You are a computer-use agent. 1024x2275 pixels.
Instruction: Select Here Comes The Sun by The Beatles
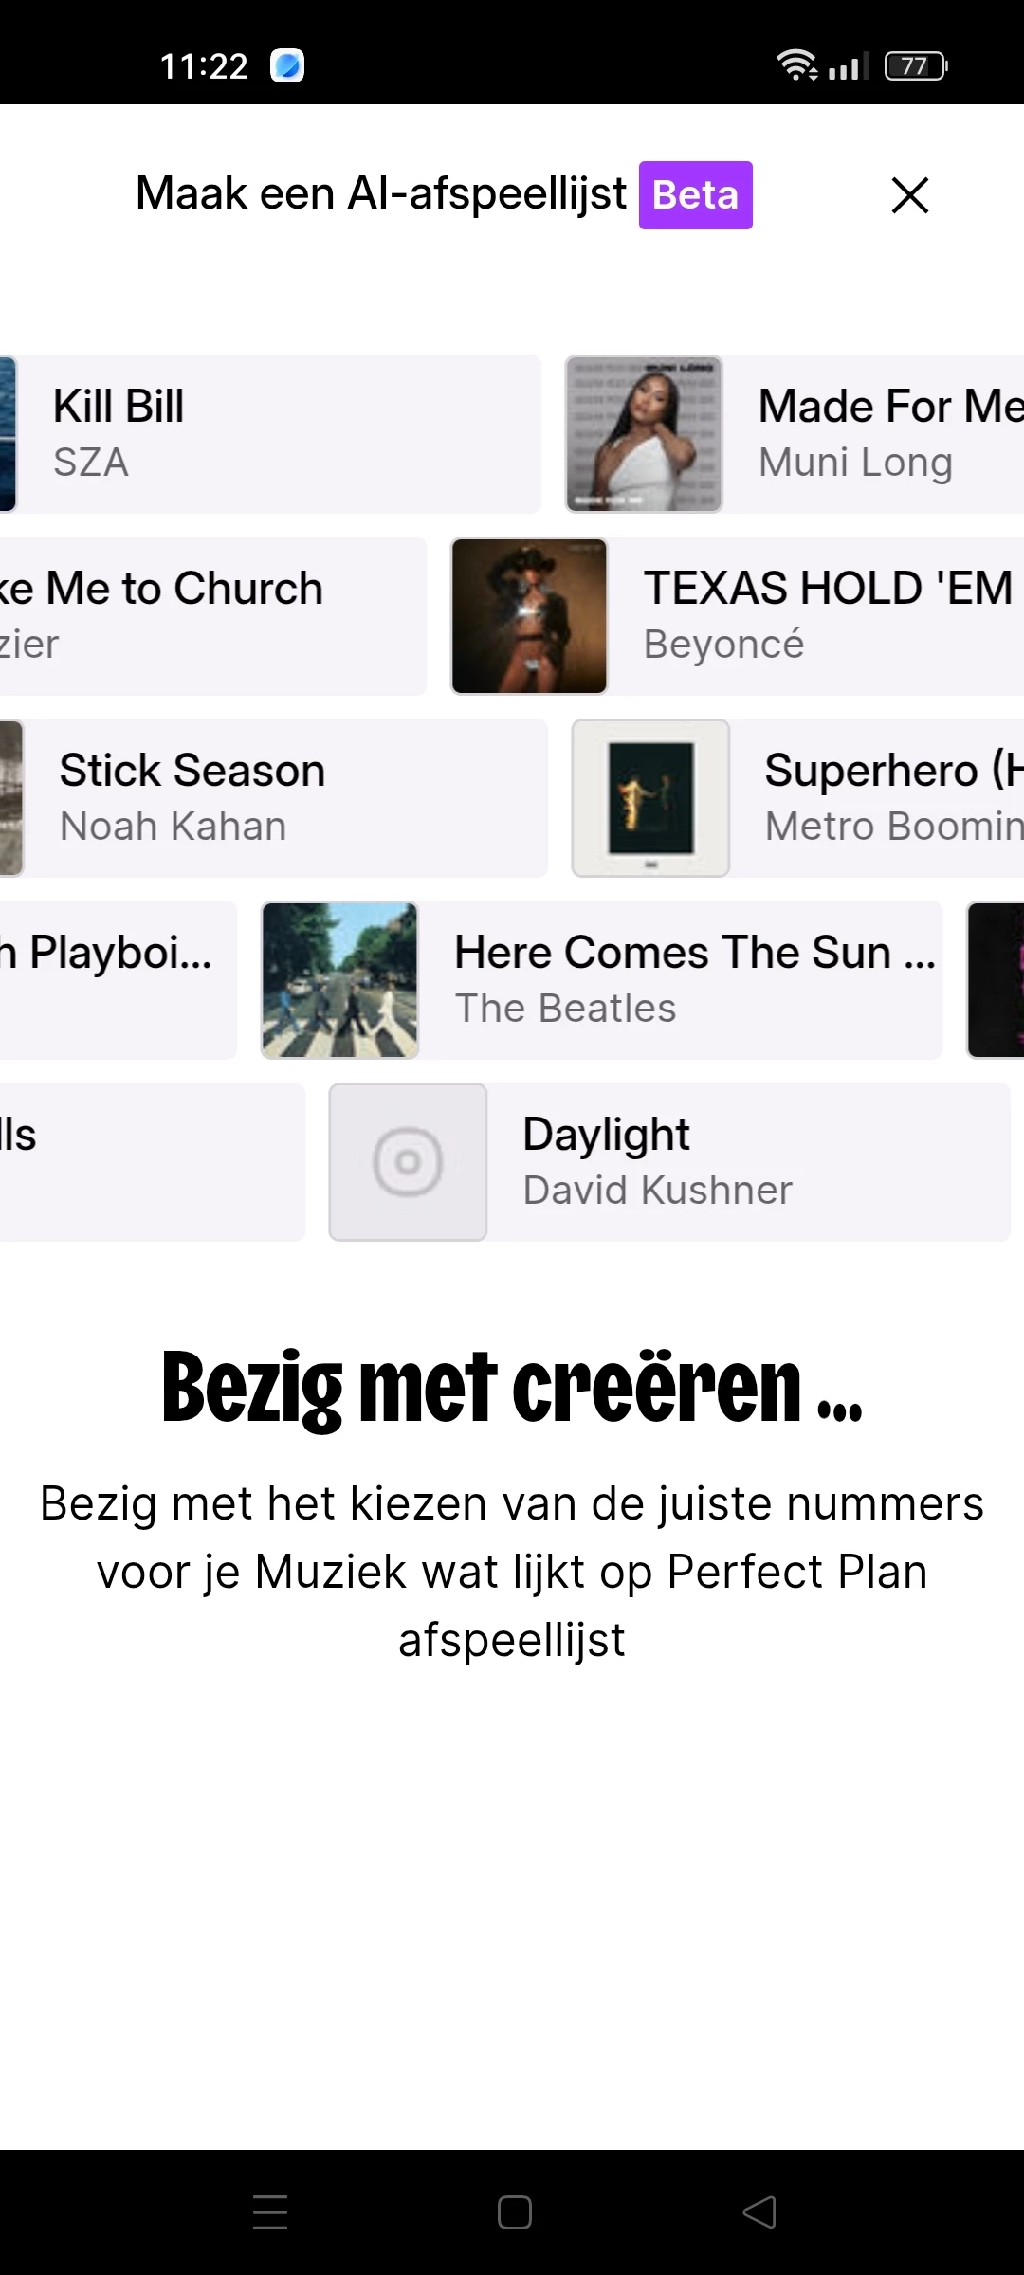tap(602, 980)
